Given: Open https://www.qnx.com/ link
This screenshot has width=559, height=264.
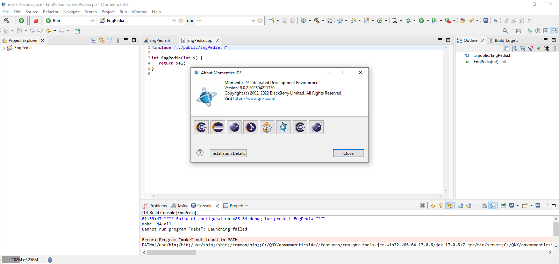Looking at the screenshot, I should 255,98.
